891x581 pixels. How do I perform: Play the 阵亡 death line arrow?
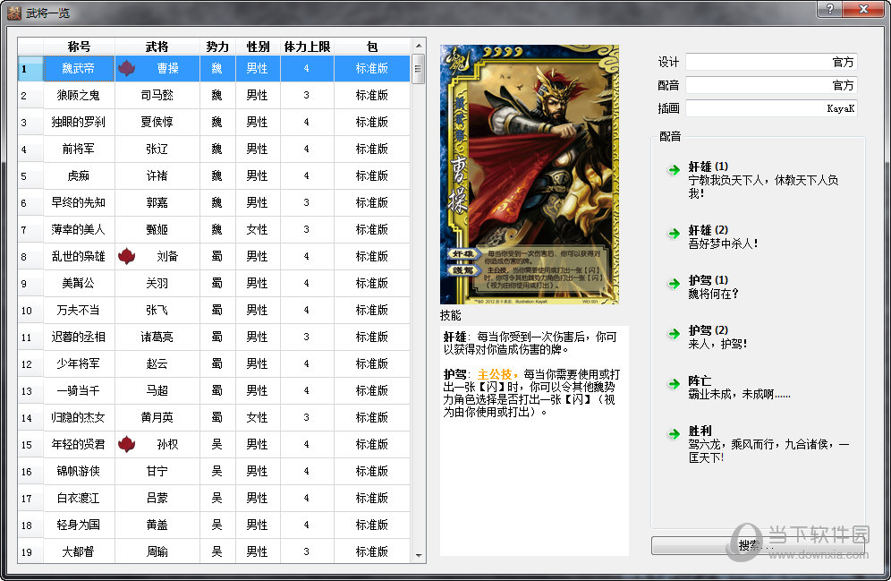674,384
